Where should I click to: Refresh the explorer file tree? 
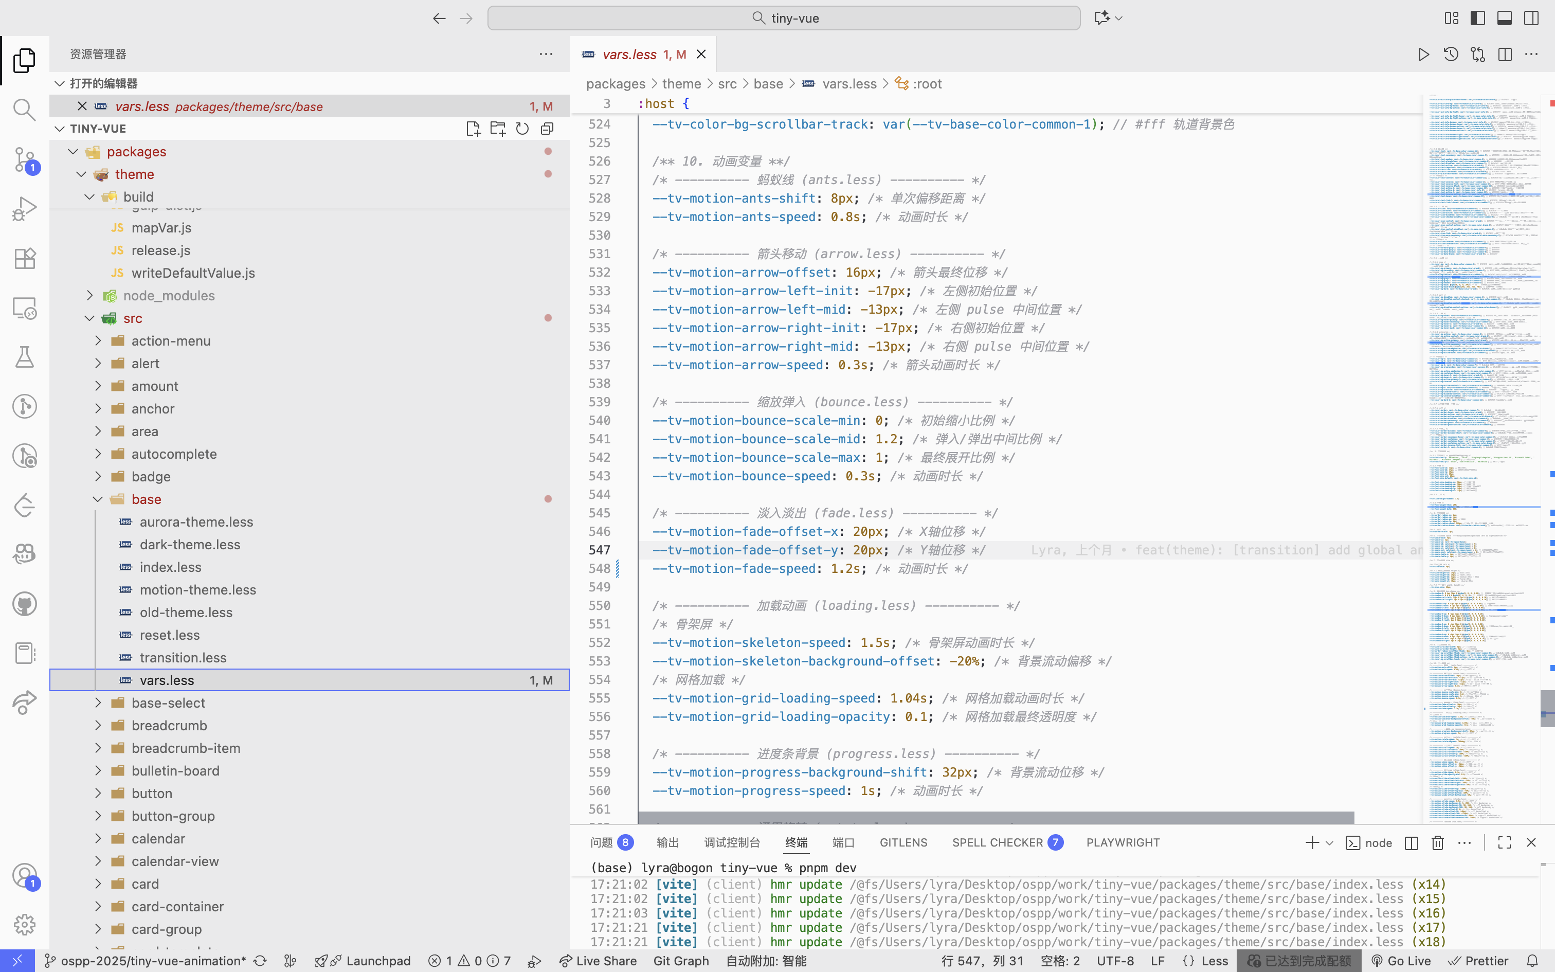pos(522,129)
